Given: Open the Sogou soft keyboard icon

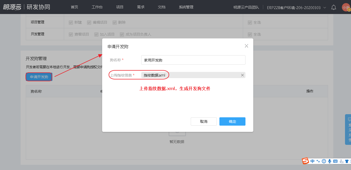Looking at the screenshot, I should point(335,161).
